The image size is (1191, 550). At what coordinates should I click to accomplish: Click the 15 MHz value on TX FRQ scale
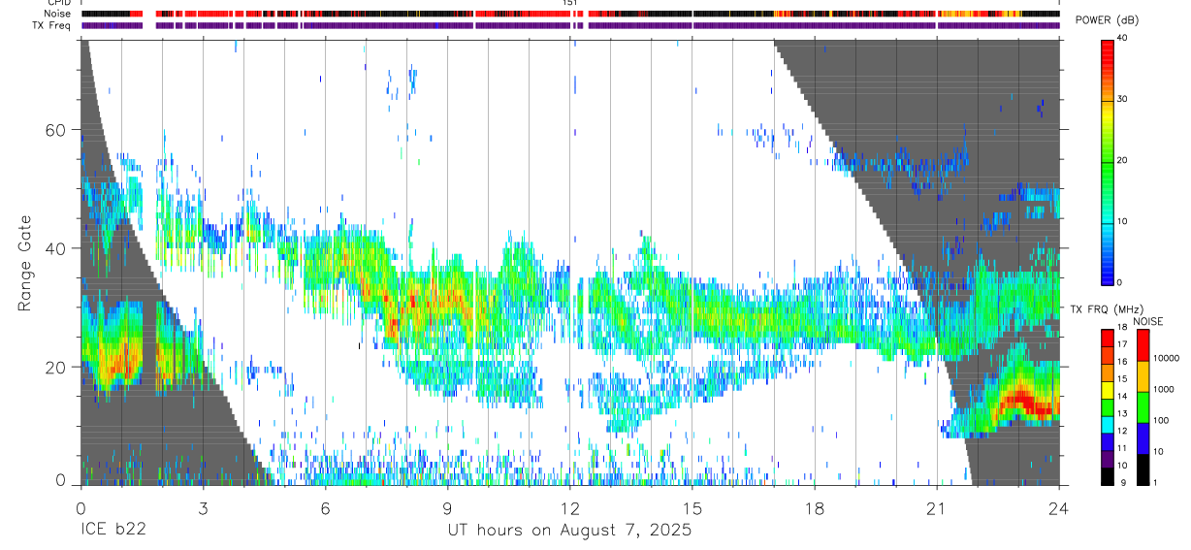[x=1123, y=379]
